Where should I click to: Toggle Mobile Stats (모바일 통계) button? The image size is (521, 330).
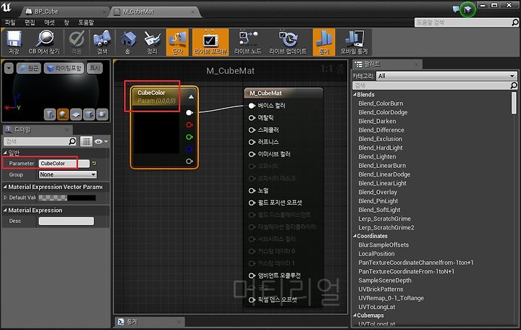tap(354, 42)
